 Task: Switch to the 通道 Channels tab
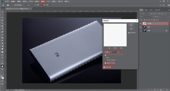146,10
